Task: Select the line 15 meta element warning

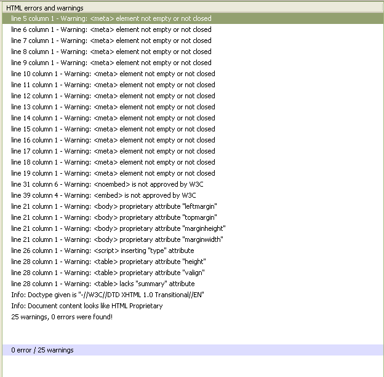Action: tap(193, 129)
